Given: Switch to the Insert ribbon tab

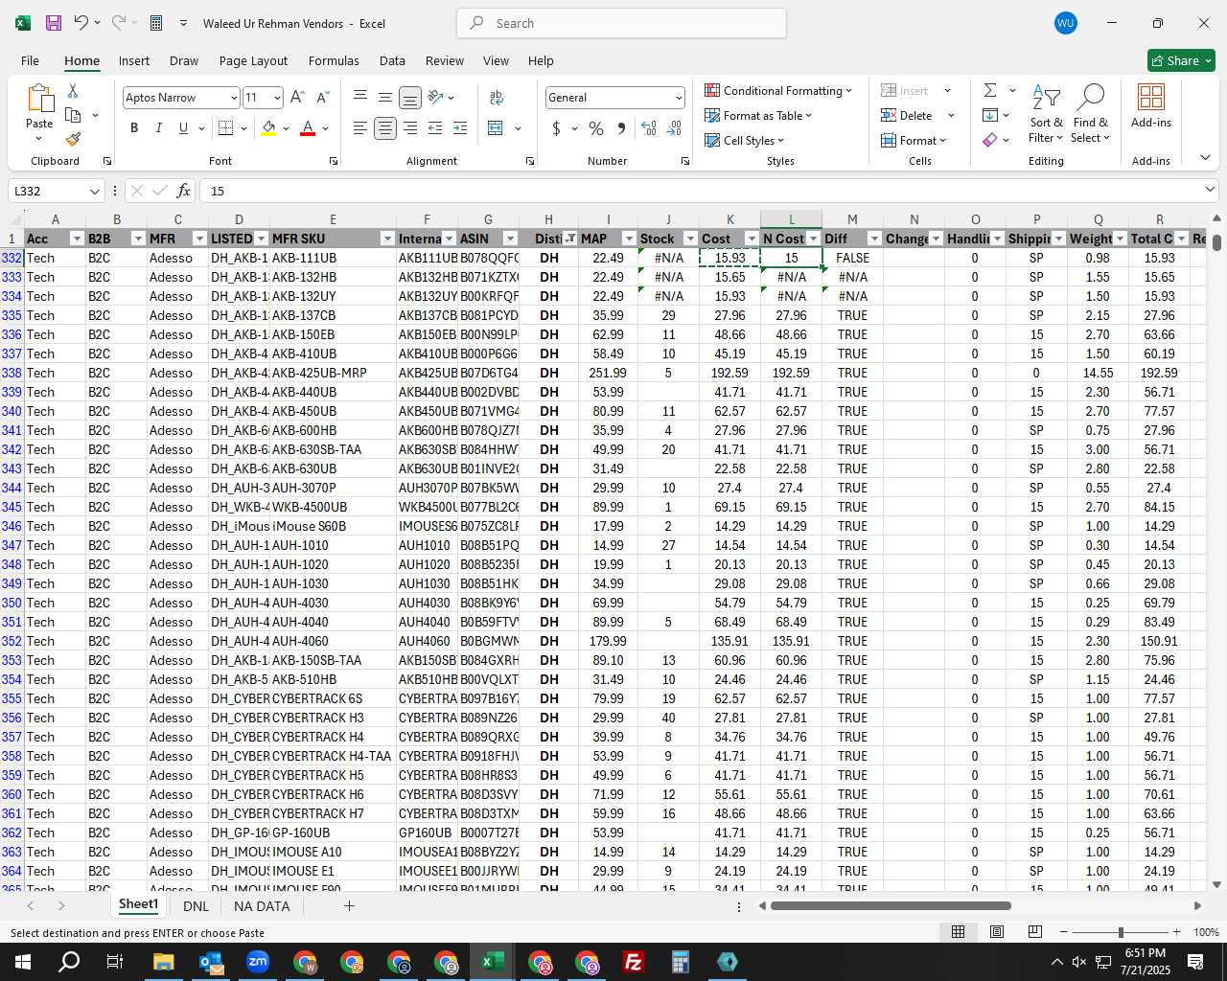Looking at the screenshot, I should 134,60.
